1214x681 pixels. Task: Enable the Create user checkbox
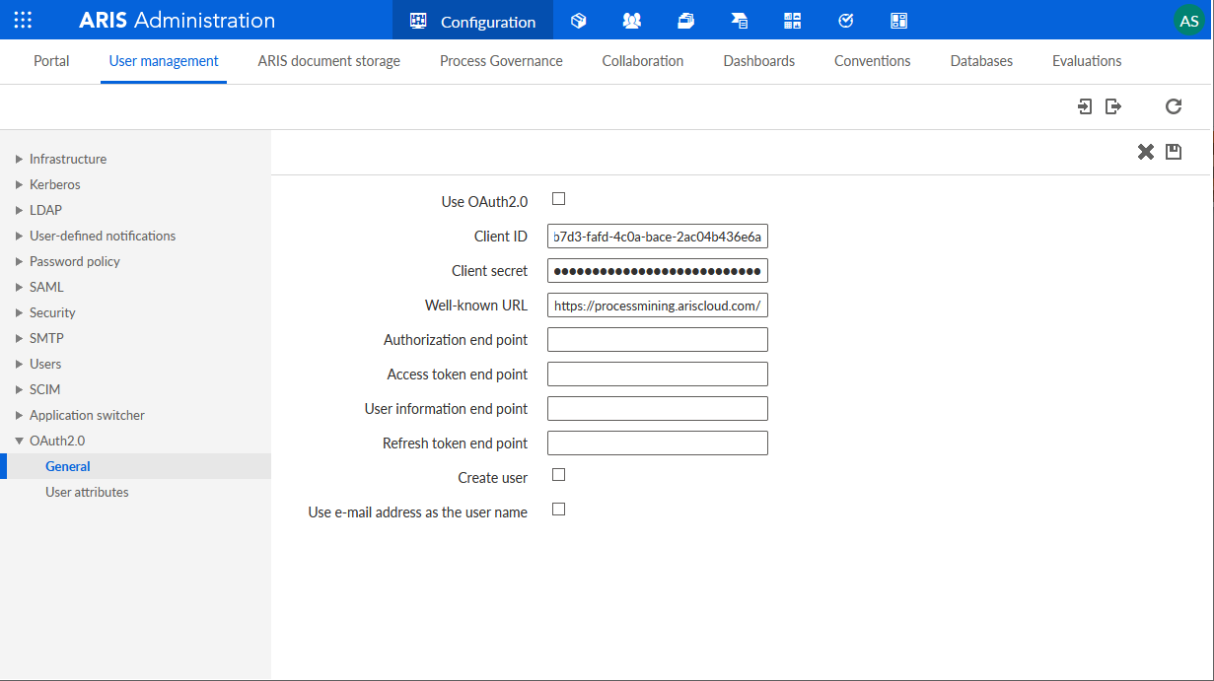click(x=558, y=475)
